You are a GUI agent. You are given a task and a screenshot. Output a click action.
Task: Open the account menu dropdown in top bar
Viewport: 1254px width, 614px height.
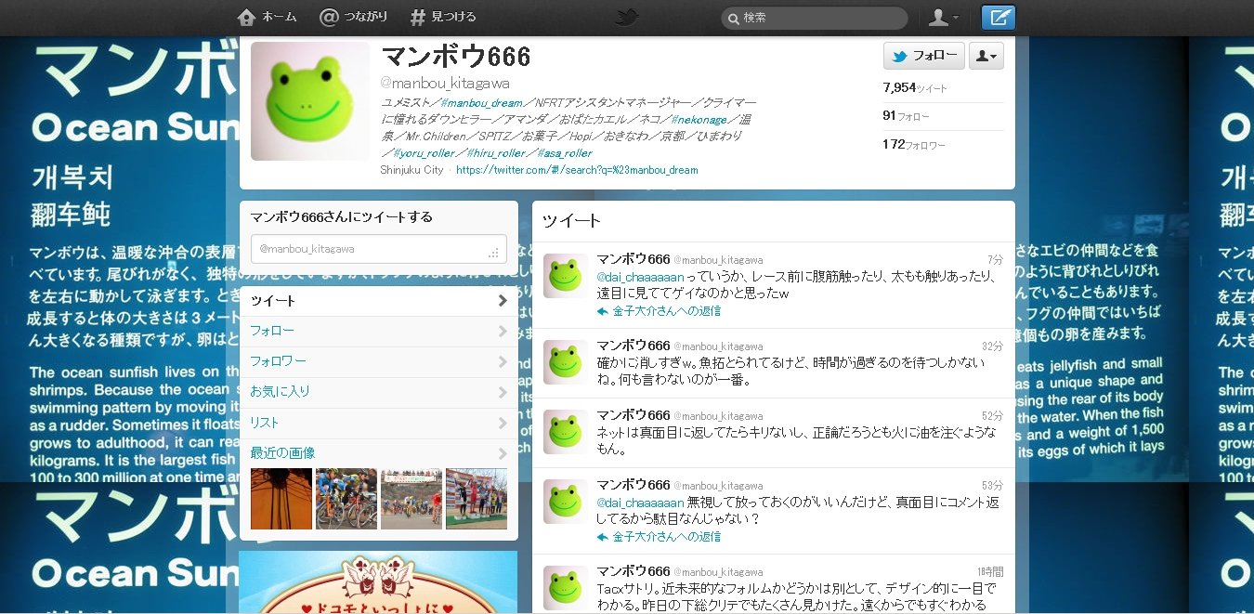945,18
